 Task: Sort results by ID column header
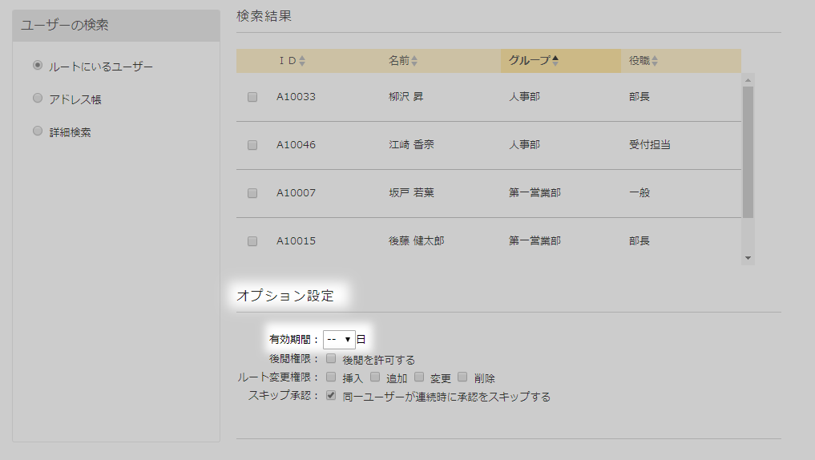[x=293, y=61]
